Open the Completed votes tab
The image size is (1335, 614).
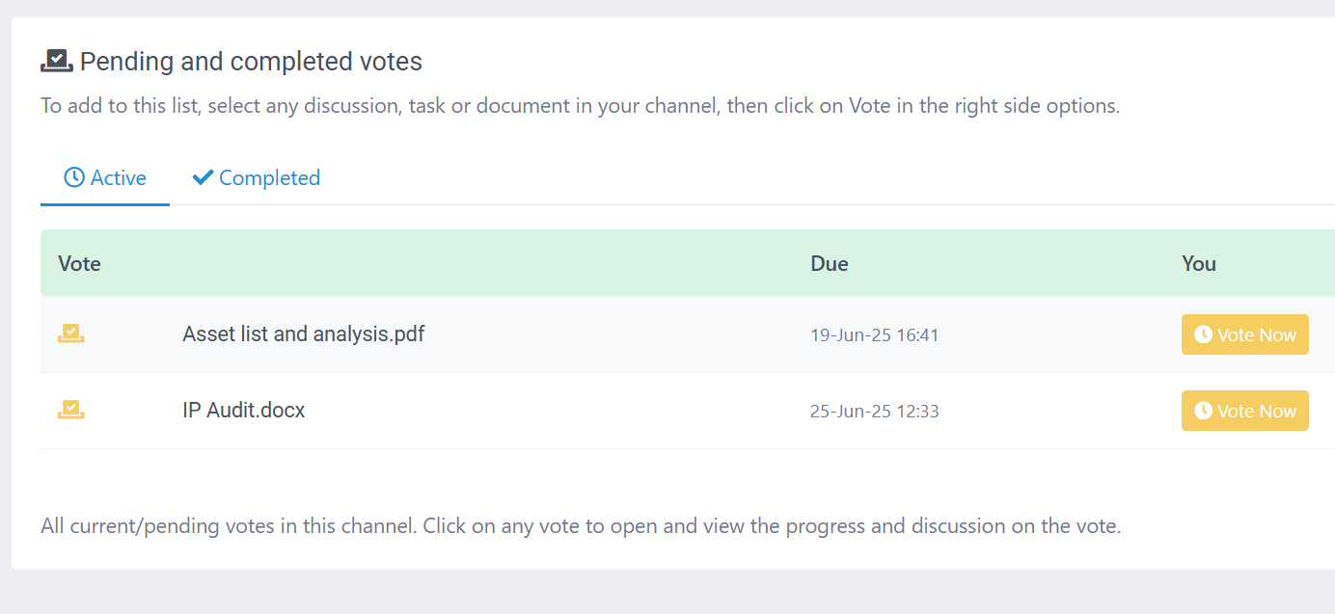[x=257, y=178]
